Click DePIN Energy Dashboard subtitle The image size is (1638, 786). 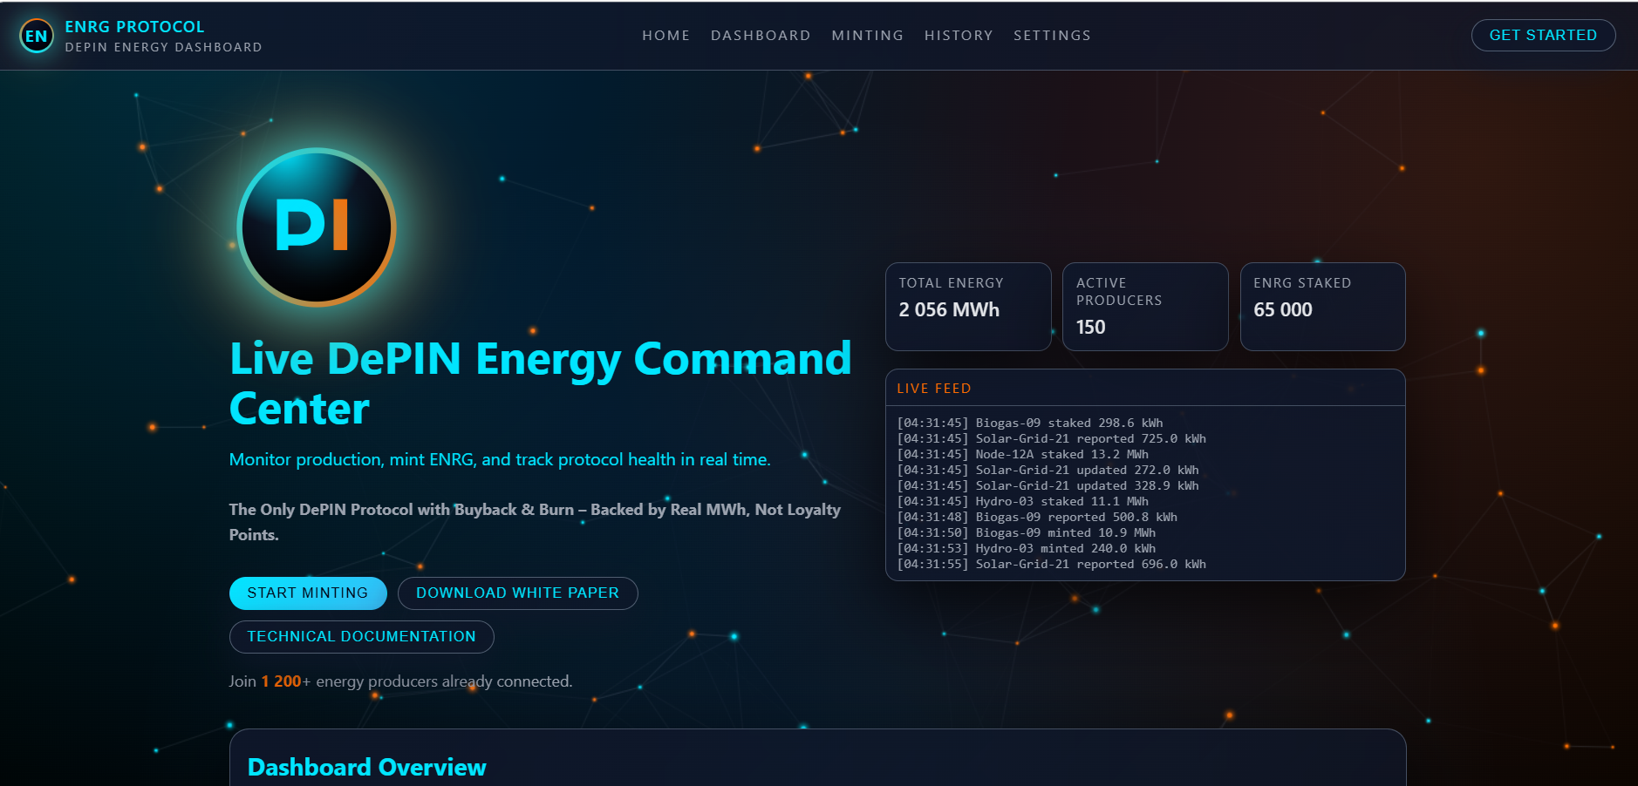163,47
